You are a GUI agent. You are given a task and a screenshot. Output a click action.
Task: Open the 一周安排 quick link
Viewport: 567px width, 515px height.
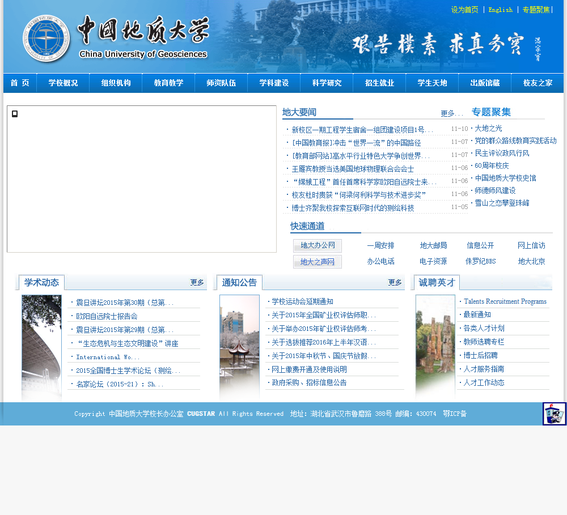[381, 246]
